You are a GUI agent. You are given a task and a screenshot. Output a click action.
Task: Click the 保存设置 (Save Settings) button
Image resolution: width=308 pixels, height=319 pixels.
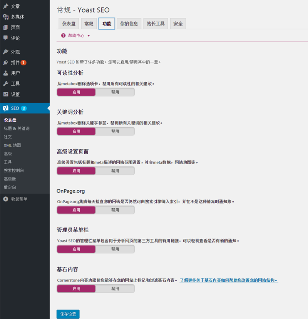click(x=68, y=314)
